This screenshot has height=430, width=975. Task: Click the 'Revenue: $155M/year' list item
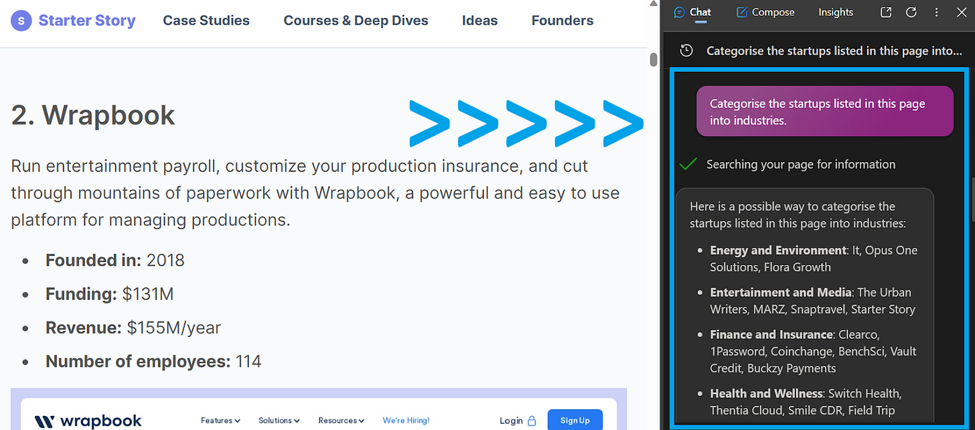133,328
